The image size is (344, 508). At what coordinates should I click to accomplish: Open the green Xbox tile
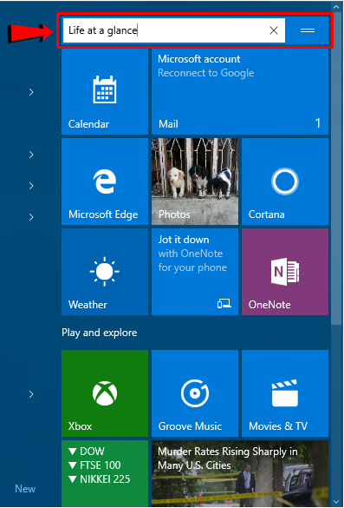pyautogui.click(x=105, y=393)
